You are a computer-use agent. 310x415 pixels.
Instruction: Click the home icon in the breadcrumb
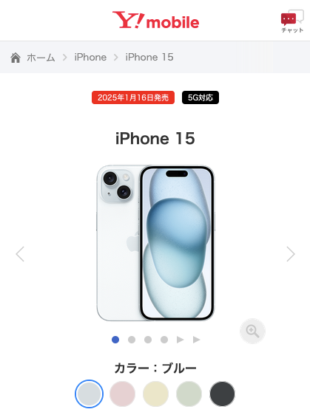[16, 58]
